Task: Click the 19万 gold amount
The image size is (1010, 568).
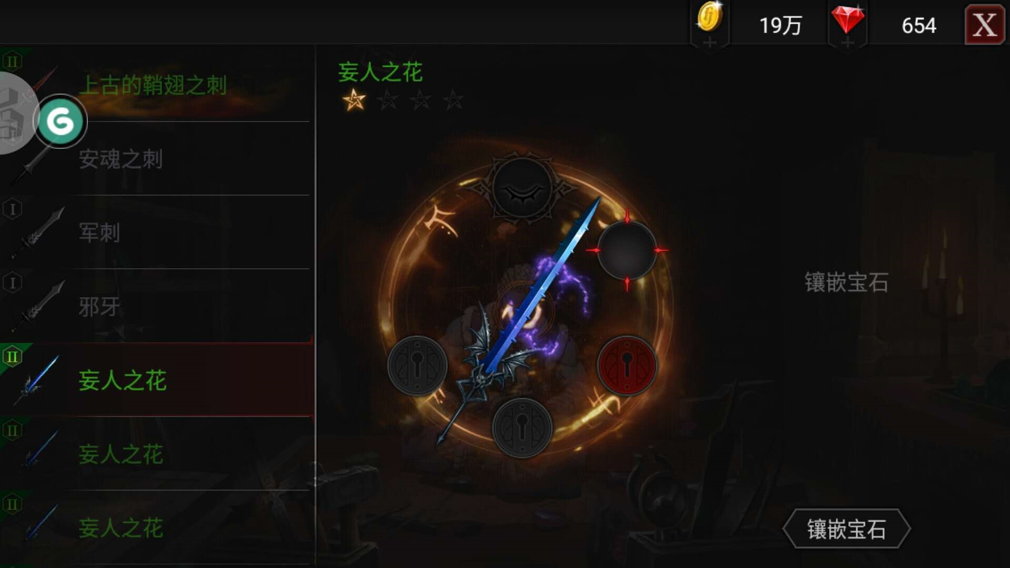Action: coord(781,25)
